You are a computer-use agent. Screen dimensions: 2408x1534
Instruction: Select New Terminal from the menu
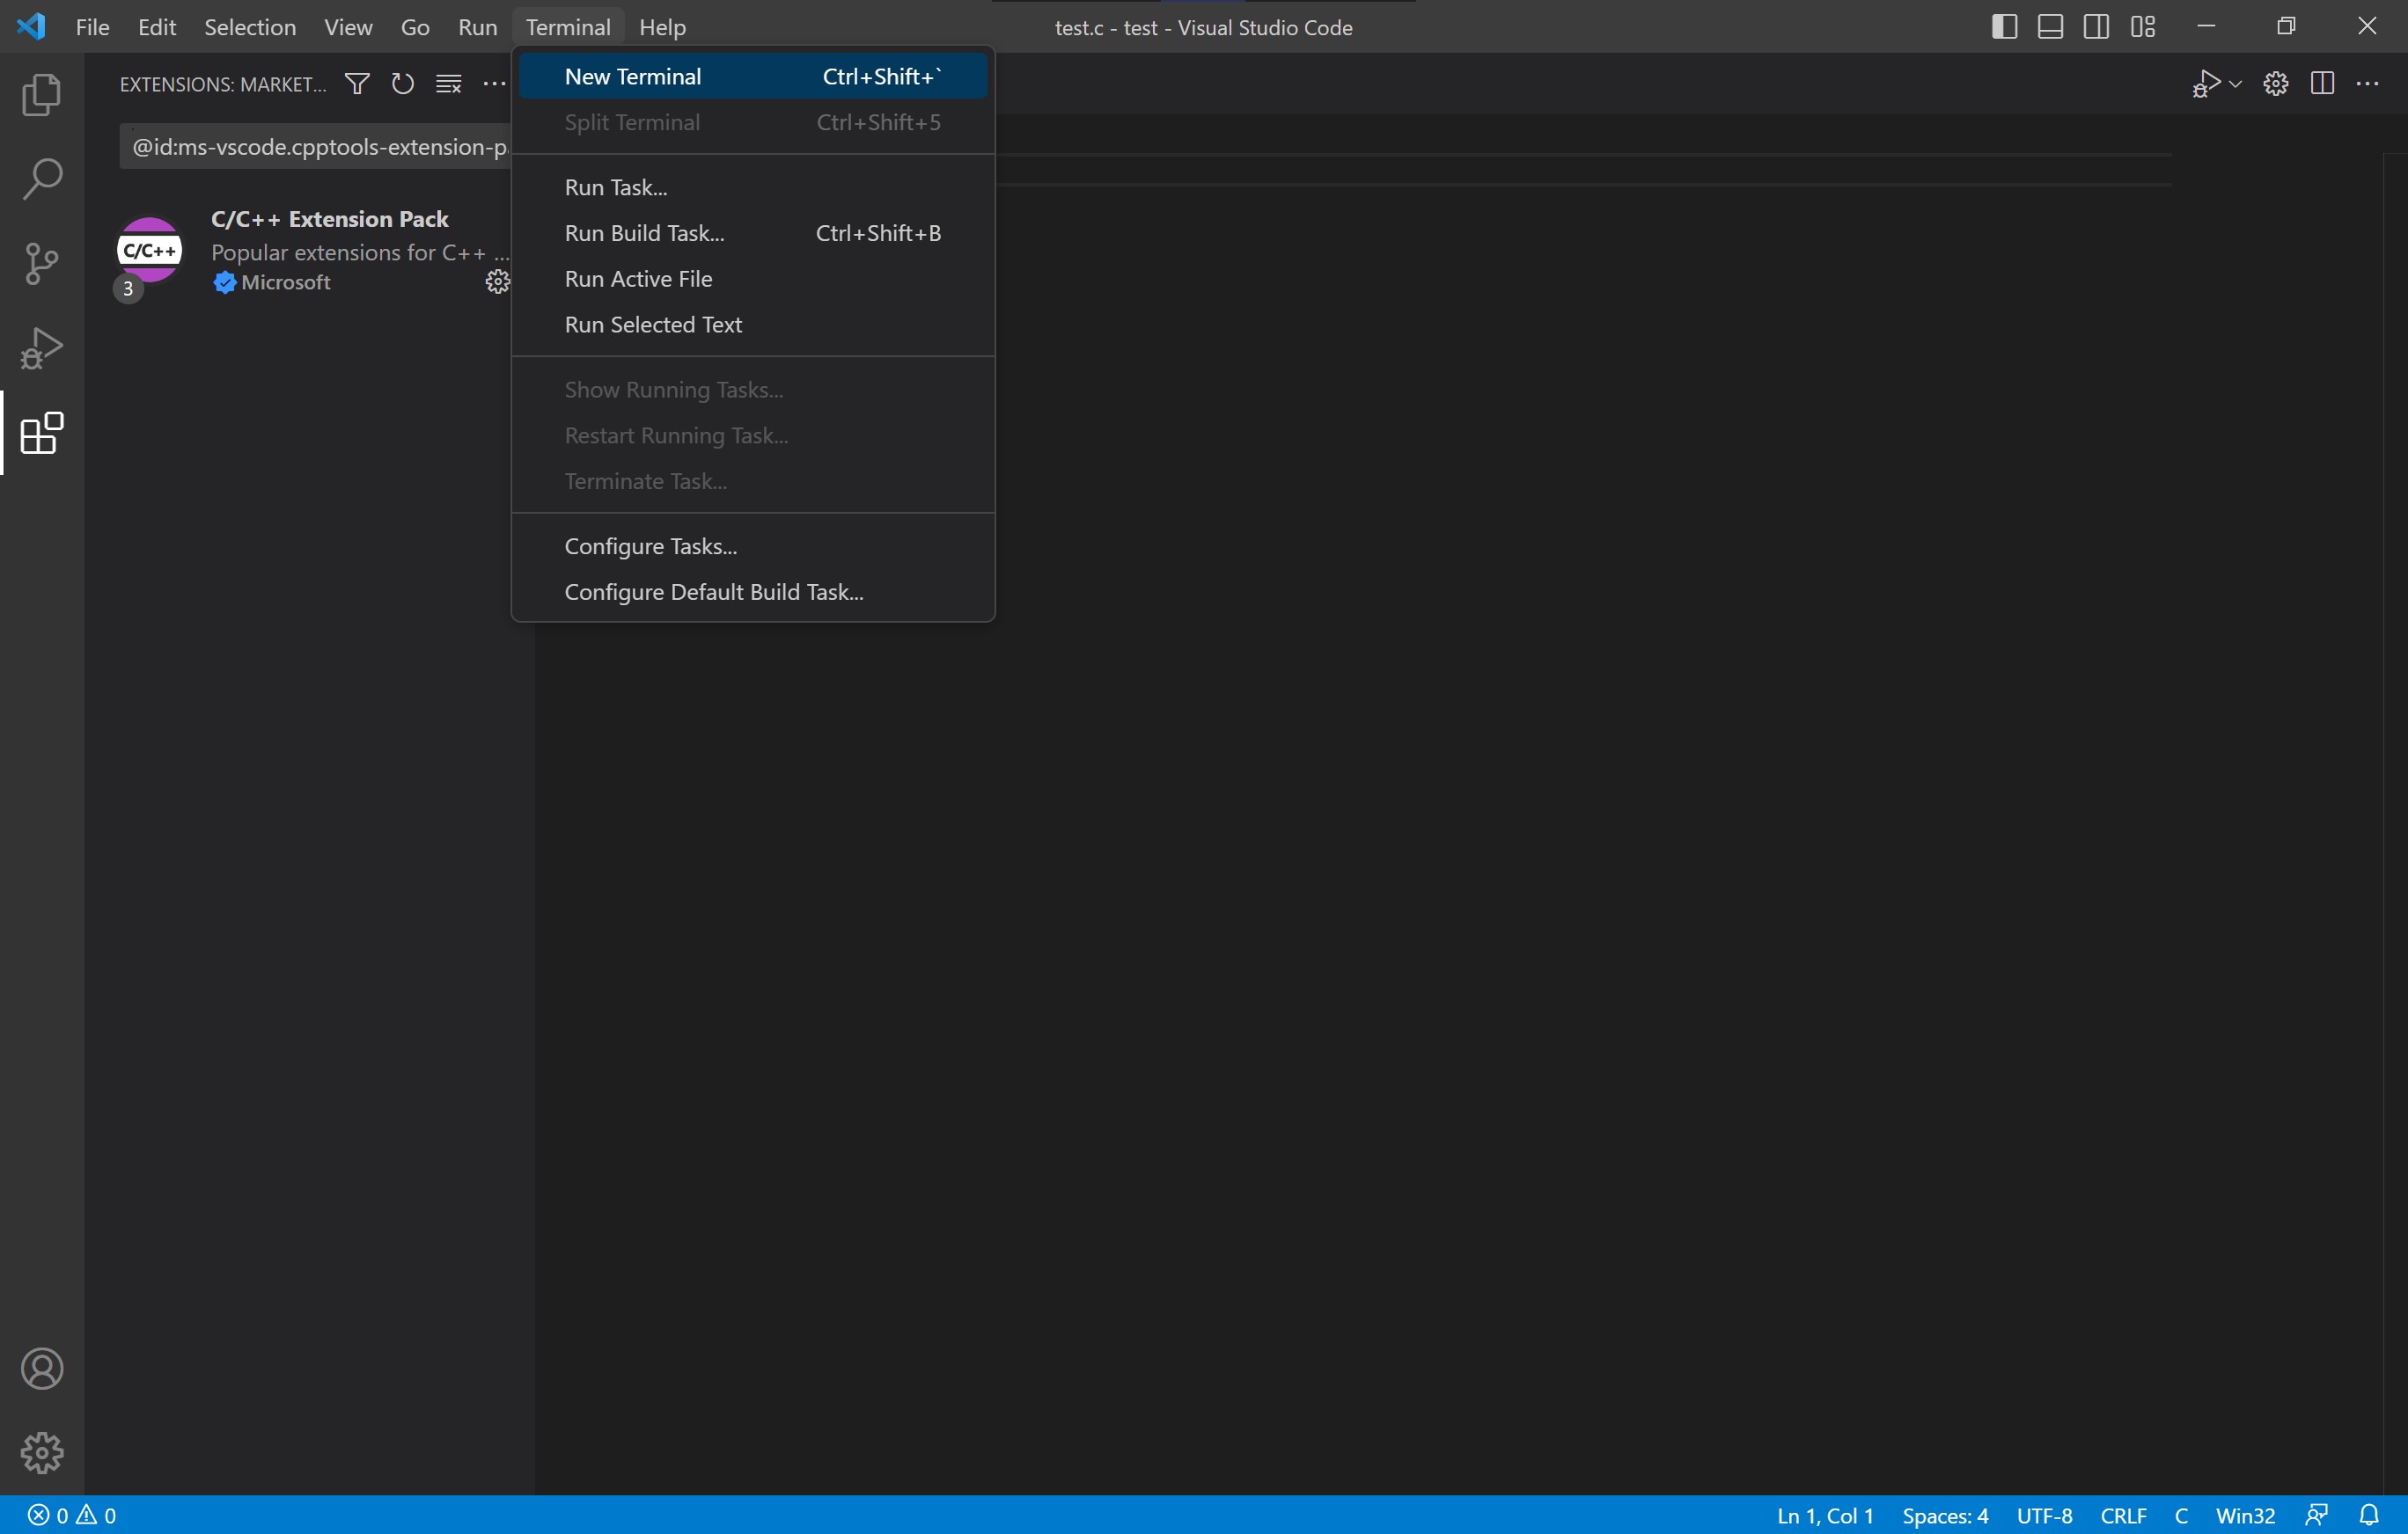pyautogui.click(x=753, y=76)
